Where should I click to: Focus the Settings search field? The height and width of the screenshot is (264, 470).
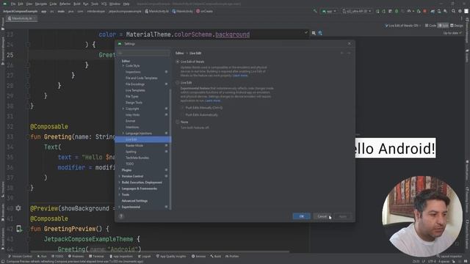[143, 53]
